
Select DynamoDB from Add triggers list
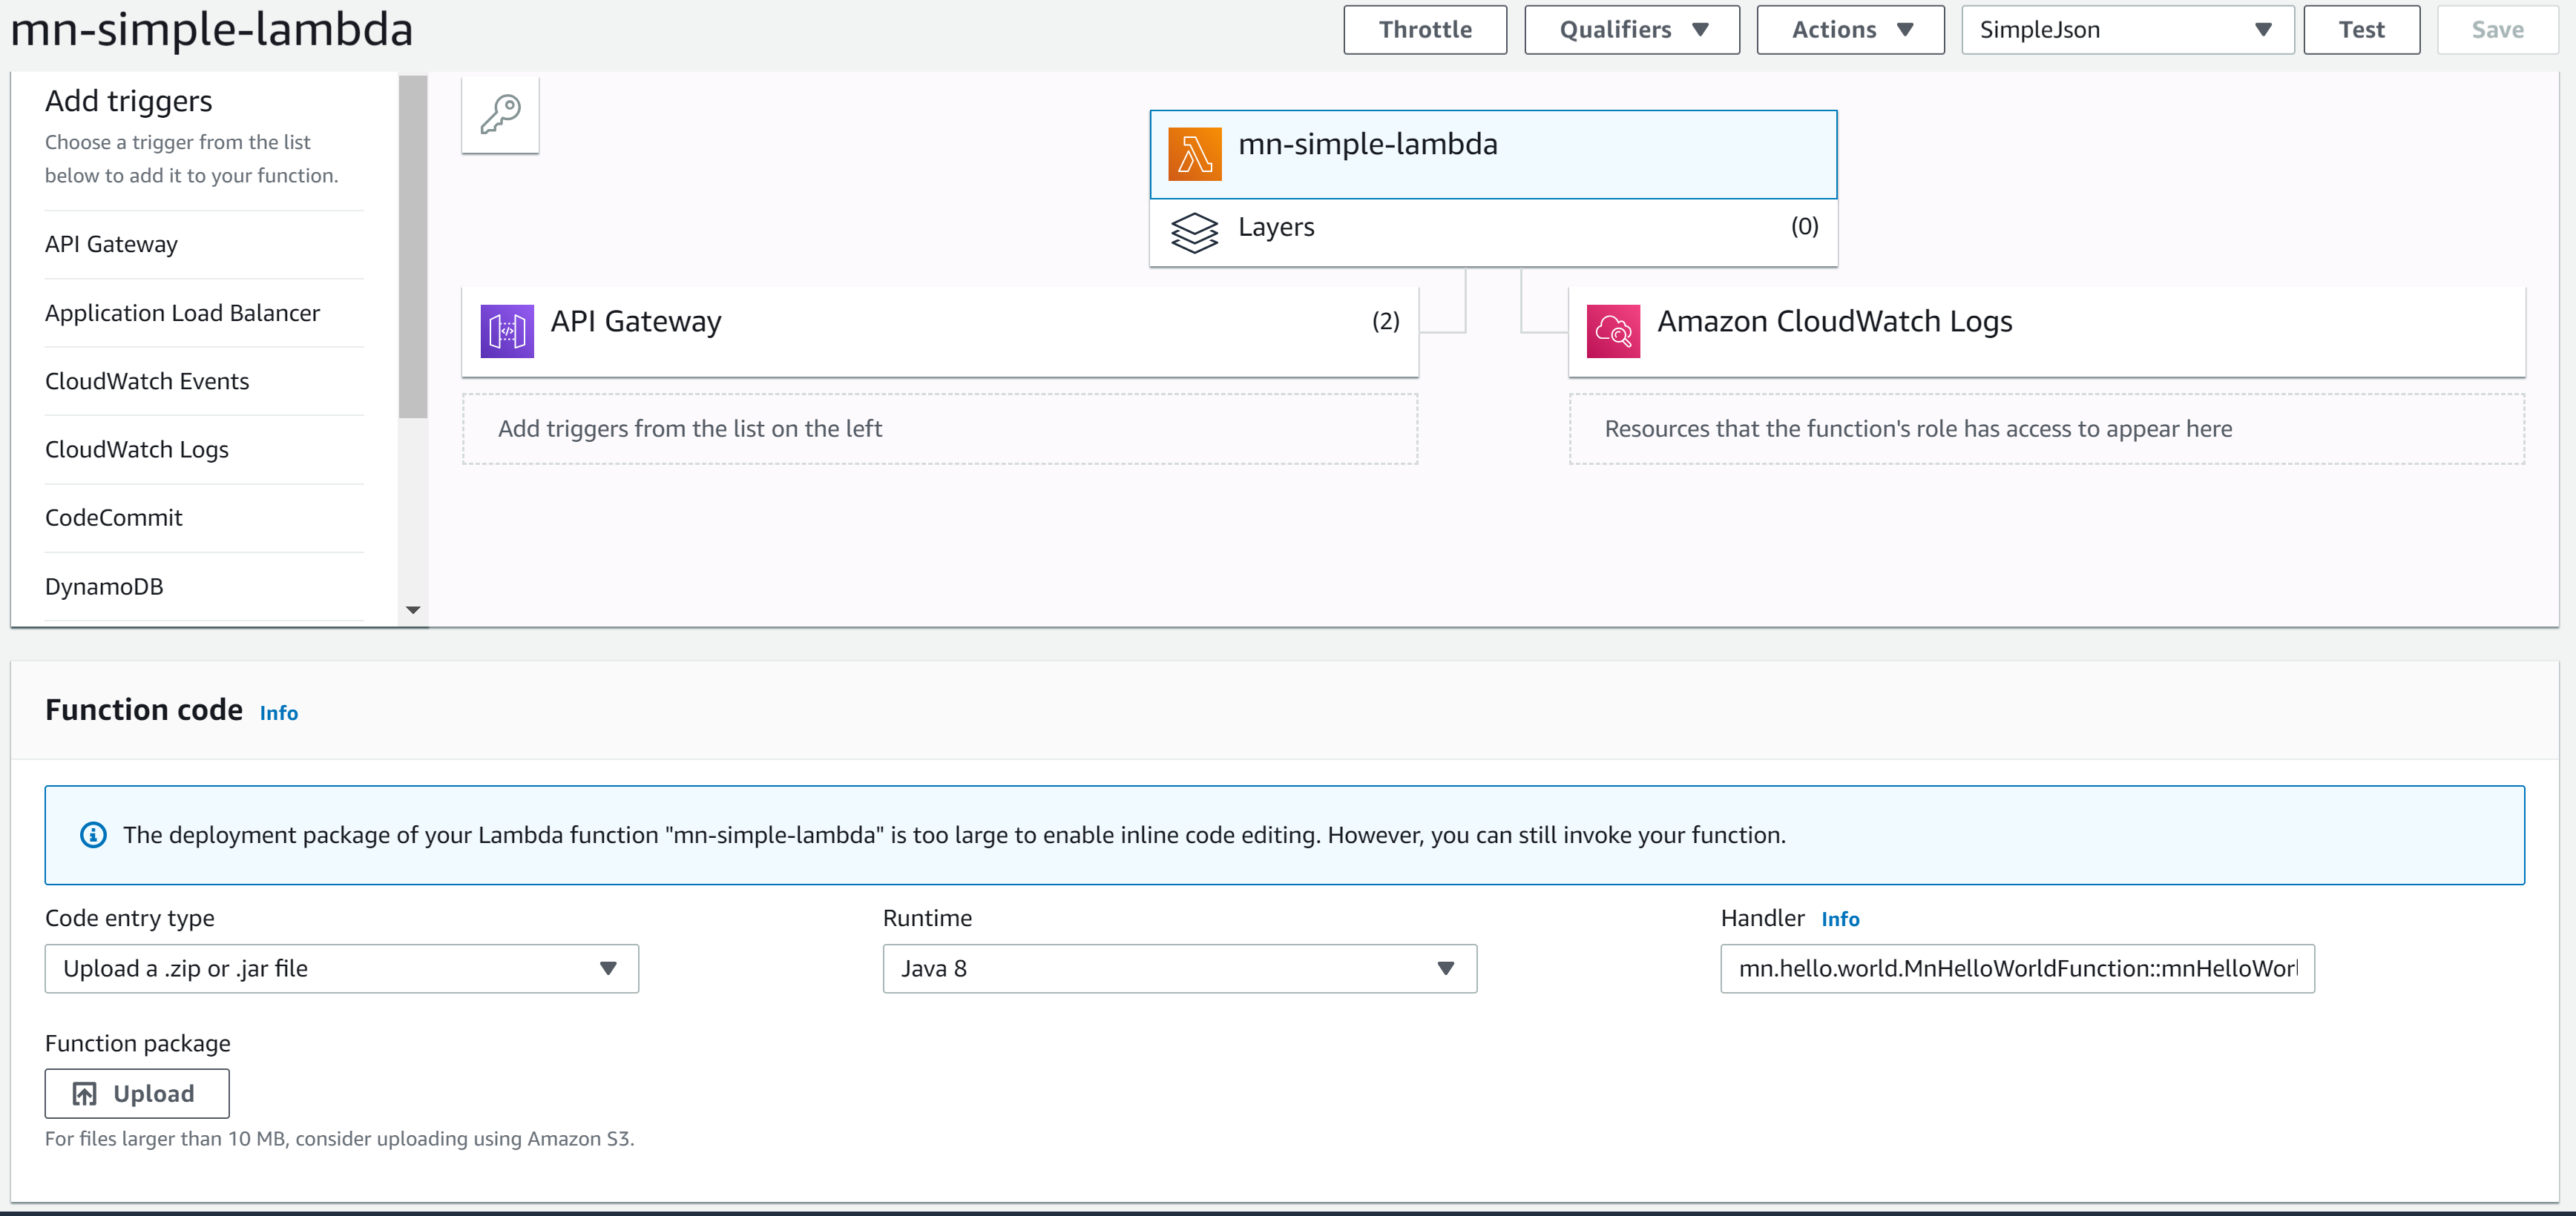(104, 584)
